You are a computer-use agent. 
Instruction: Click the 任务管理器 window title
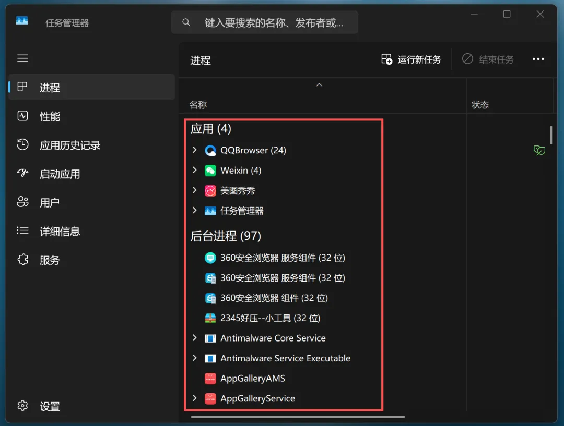(x=67, y=23)
